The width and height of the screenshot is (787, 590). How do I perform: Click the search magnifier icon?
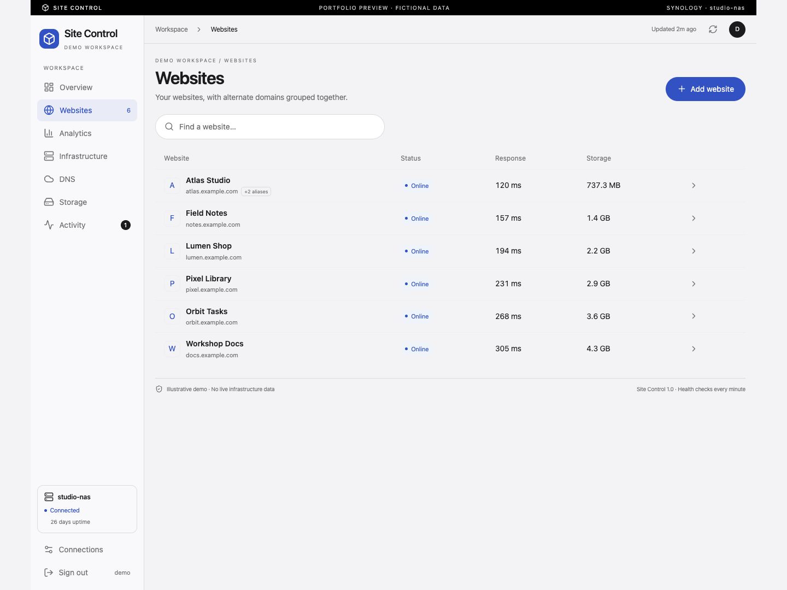coord(169,127)
